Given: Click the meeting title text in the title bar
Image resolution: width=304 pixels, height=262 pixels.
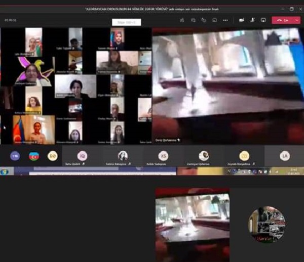Looking at the screenshot, I should point(152,9).
